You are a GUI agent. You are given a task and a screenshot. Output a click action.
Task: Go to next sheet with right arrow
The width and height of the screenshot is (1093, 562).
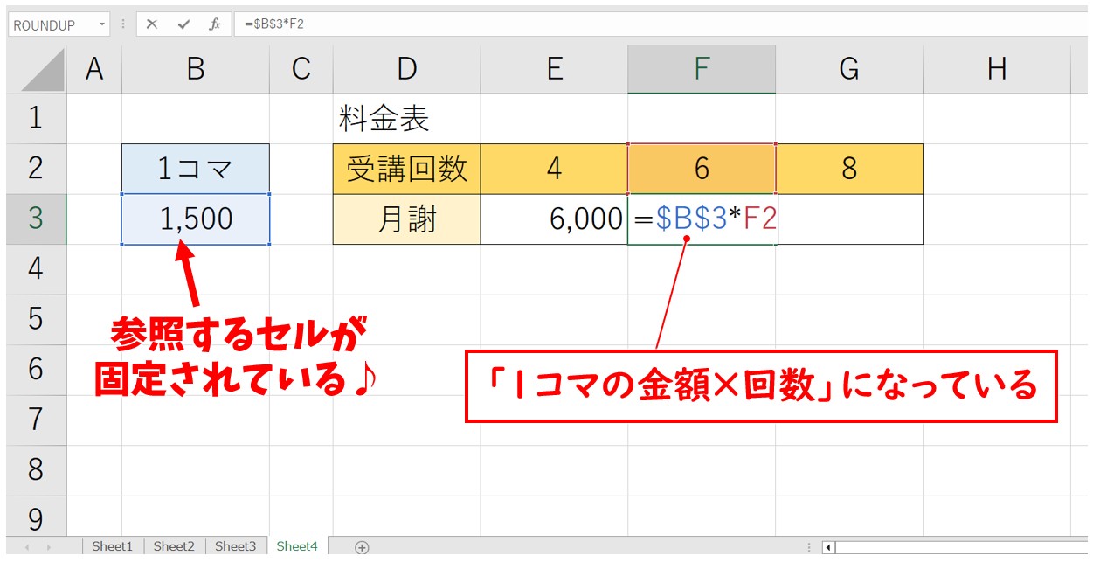pyautogui.click(x=50, y=547)
